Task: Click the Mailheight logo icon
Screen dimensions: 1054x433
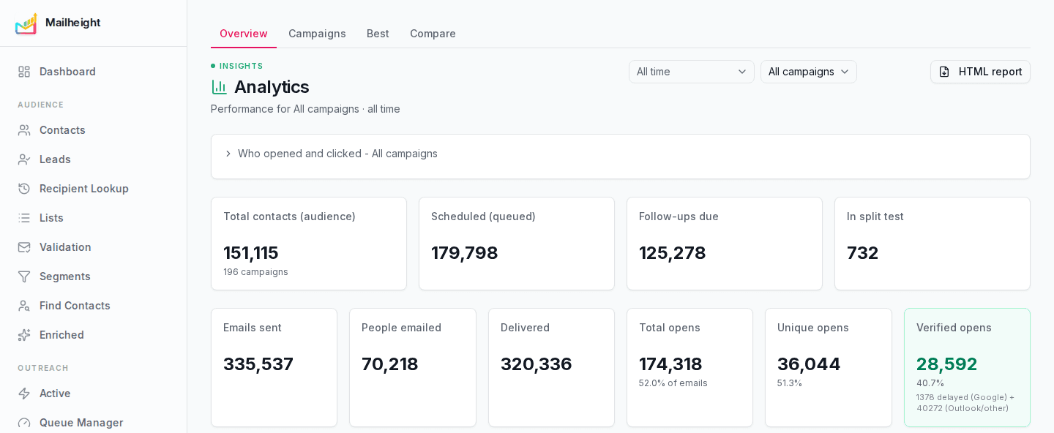Action: [x=26, y=23]
